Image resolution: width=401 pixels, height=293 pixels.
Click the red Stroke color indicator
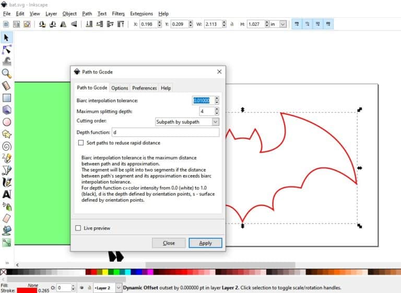(x=27, y=290)
